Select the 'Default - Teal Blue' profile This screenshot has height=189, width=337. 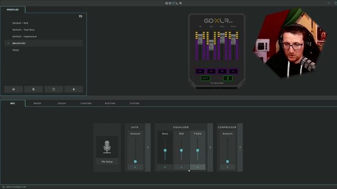tap(44, 30)
